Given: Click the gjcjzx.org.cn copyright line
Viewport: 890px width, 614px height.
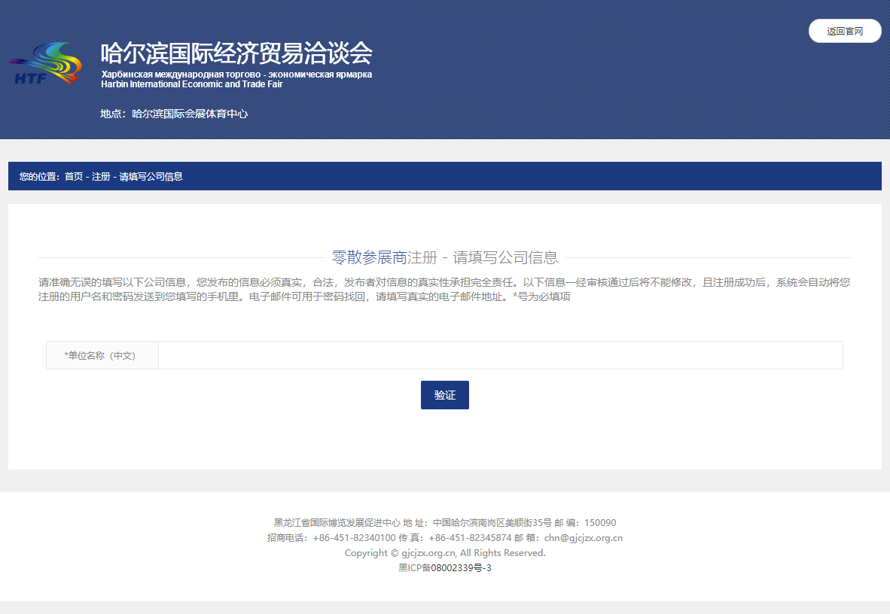Looking at the screenshot, I should (444, 553).
